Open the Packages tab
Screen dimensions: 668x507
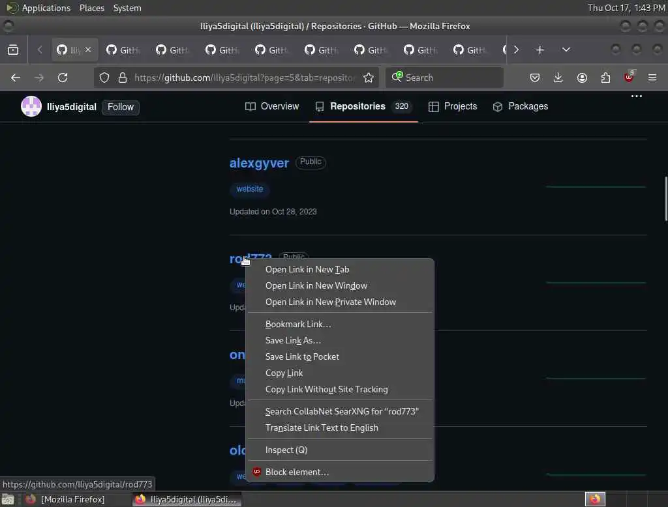coord(520,106)
